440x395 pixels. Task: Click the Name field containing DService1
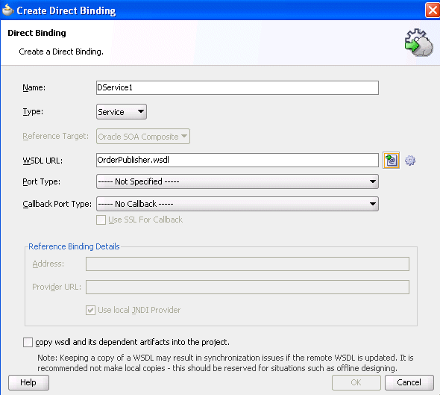pyautogui.click(x=237, y=87)
